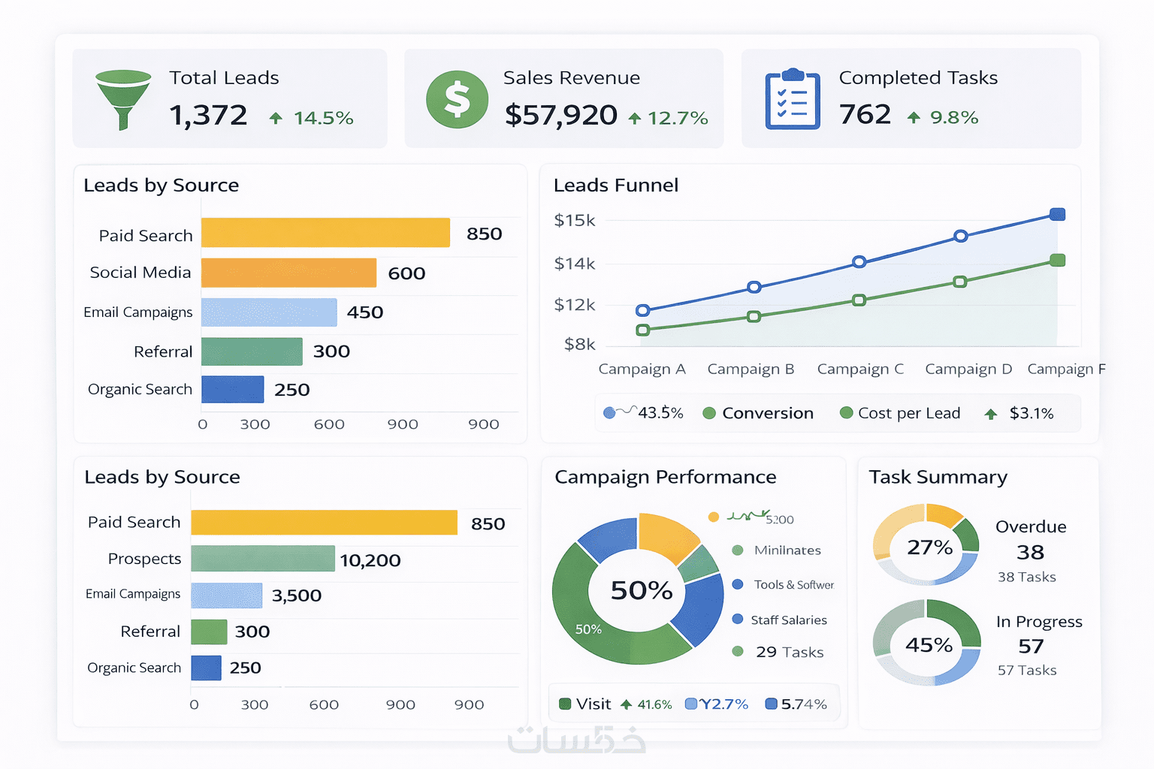The image size is (1154, 769).
Task: Select the Tools & Software legend dot
Action: point(738,584)
